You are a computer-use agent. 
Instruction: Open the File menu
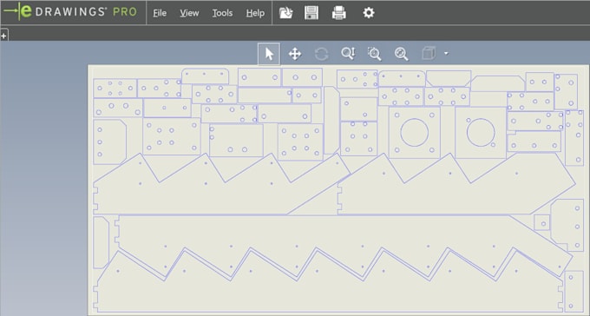point(160,13)
